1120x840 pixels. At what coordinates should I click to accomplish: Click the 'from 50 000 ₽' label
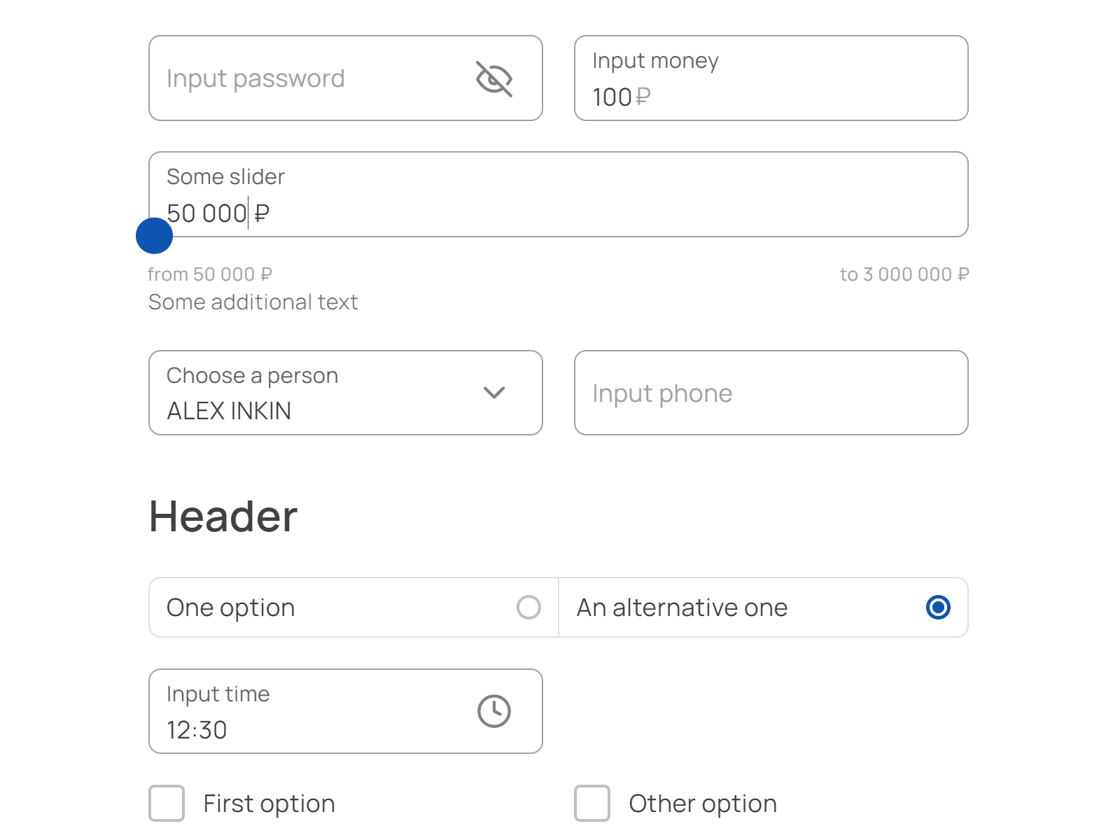[210, 274]
